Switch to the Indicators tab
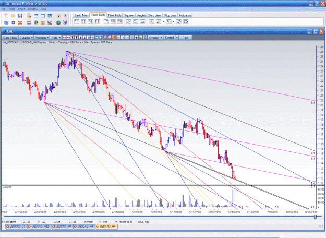Image resolution: width=326 pixels, height=238 pixels. click(185, 15)
